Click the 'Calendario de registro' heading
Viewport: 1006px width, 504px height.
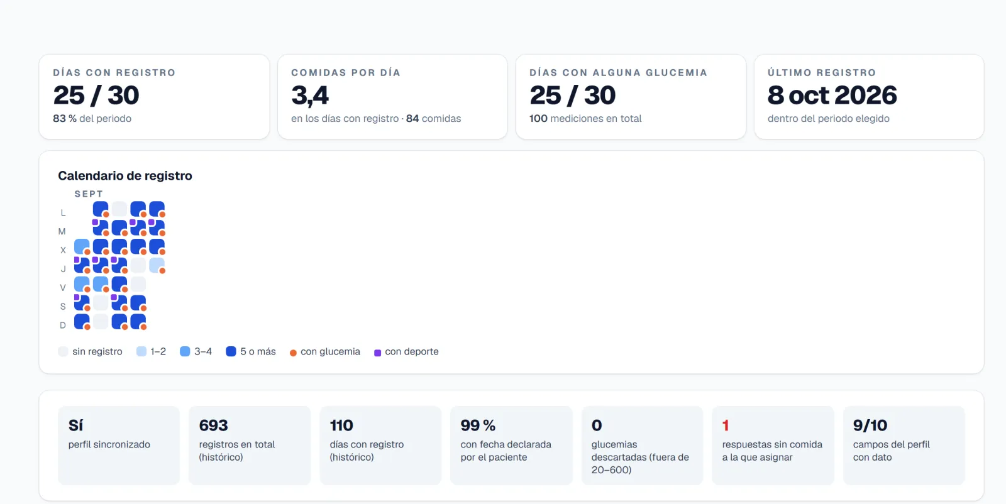[125, 176]
